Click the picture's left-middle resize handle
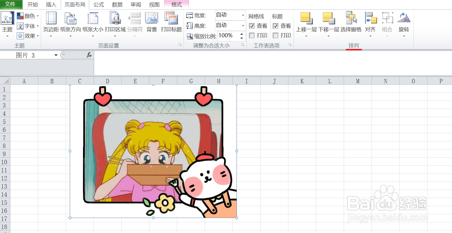Image resolution: width=452 pixels, height=233 pixels. tap(70, 151)
